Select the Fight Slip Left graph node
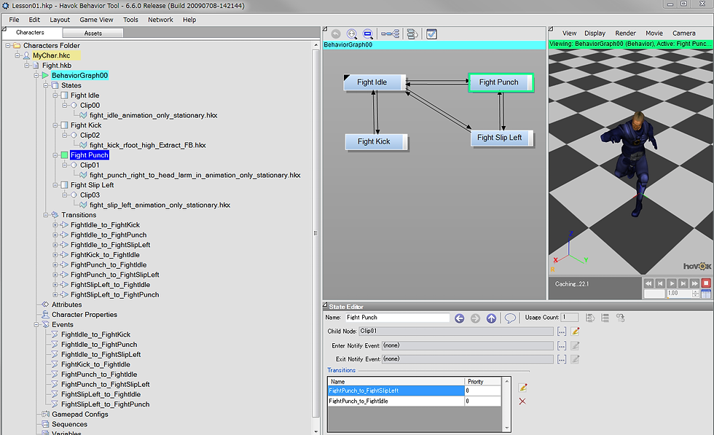The height and width of the screenshot is (435, 714). tap(501, 138)
